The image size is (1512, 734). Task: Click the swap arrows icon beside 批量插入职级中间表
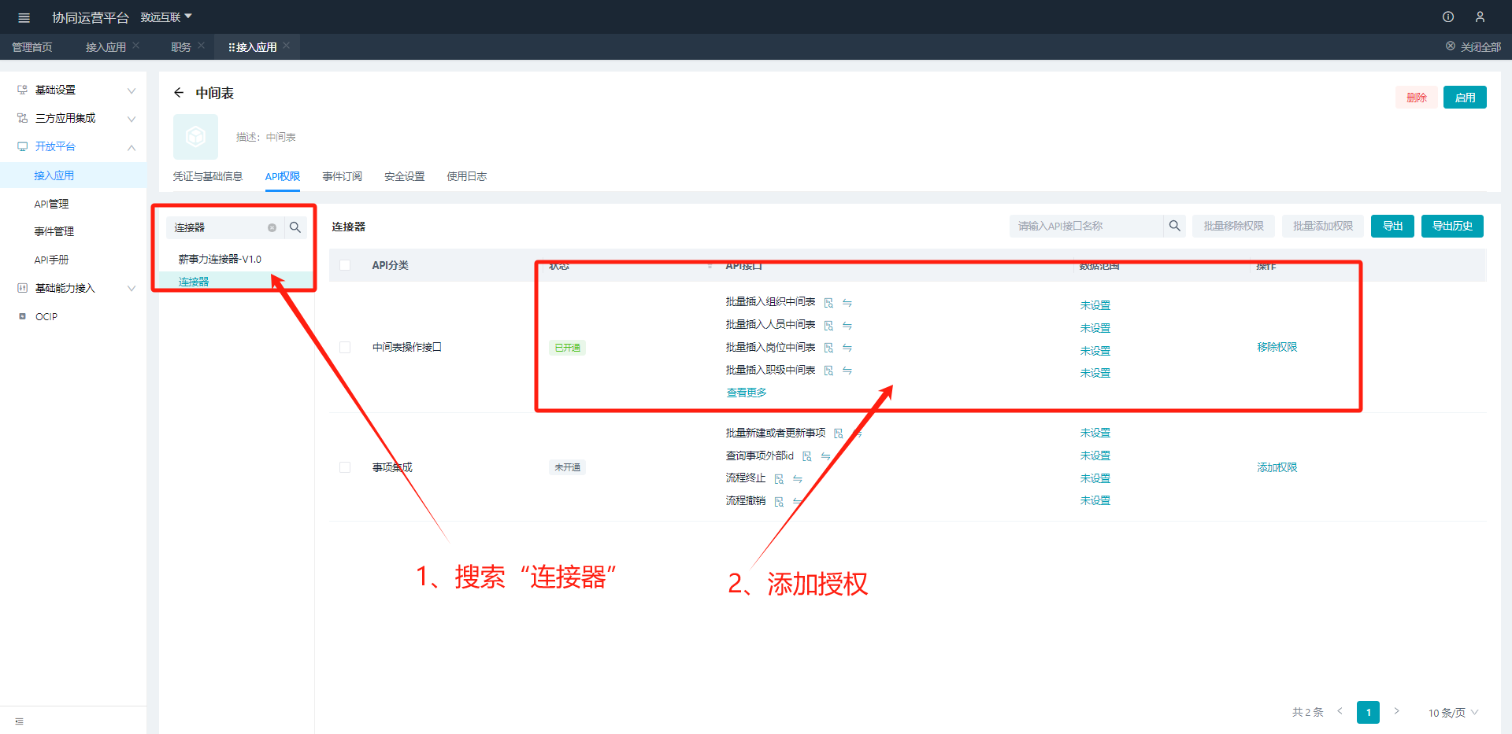pyautogui.click(x=847, y=371)
